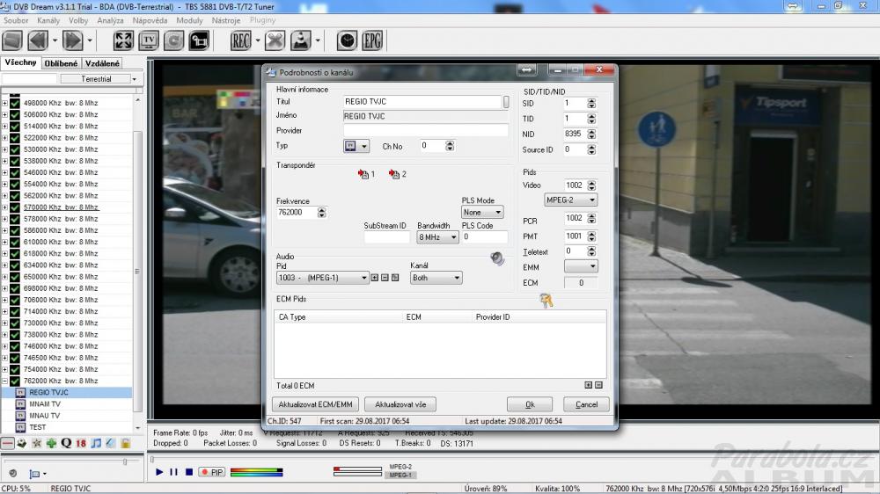Click the music note radio filter icon
The height and width of the screenshot is (494, 880).
(96, 443)
